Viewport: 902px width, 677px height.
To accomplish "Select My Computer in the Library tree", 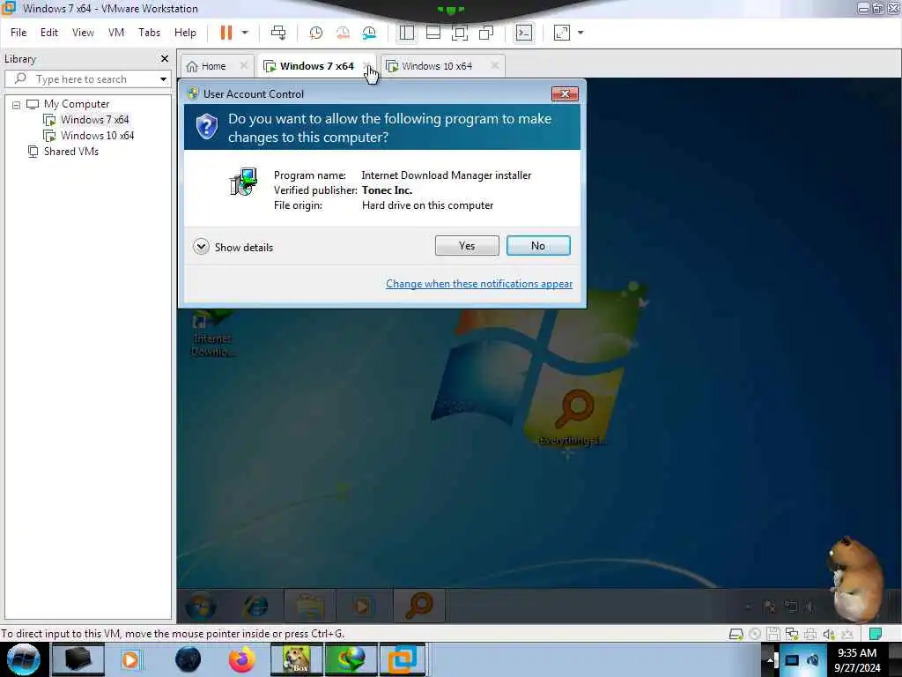I will pos(76,104).
